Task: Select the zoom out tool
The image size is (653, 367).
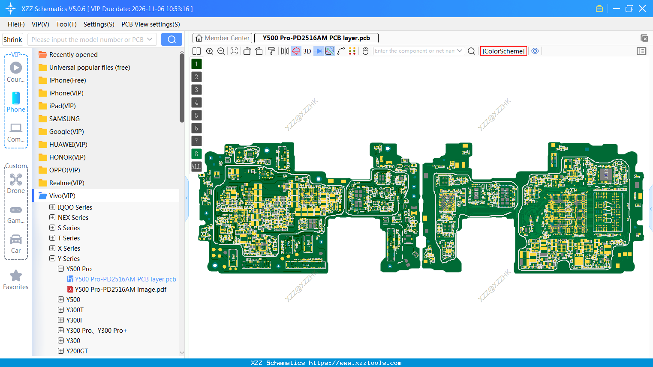Action: pyautogui.click(x=221, y=51)
